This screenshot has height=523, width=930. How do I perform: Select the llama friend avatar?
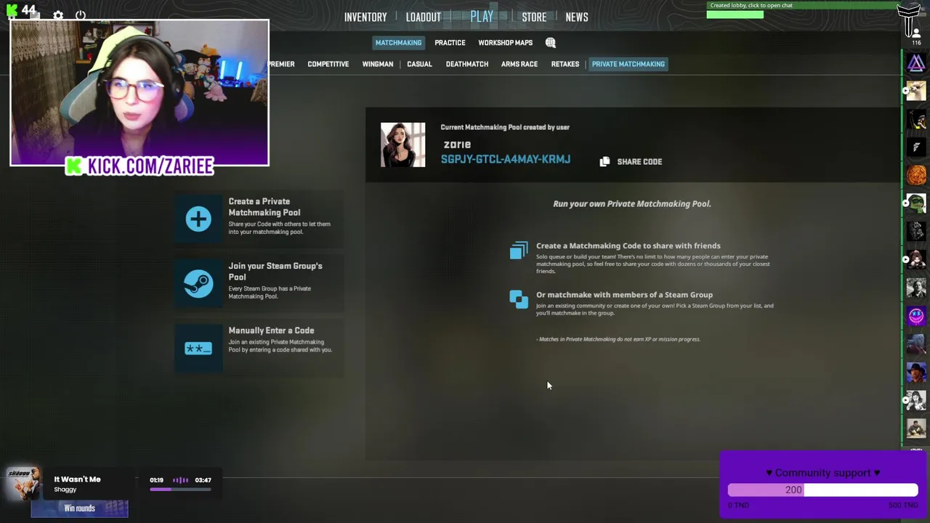click(x=916, y=92)
